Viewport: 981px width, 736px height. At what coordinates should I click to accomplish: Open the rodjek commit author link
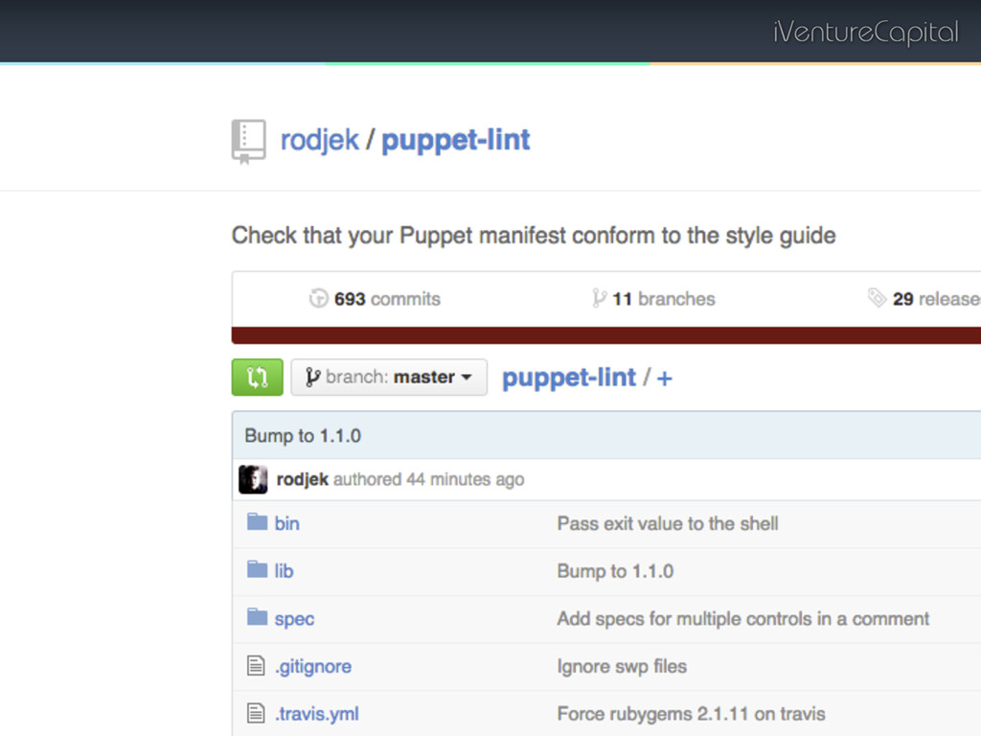[x=302, y=479]
